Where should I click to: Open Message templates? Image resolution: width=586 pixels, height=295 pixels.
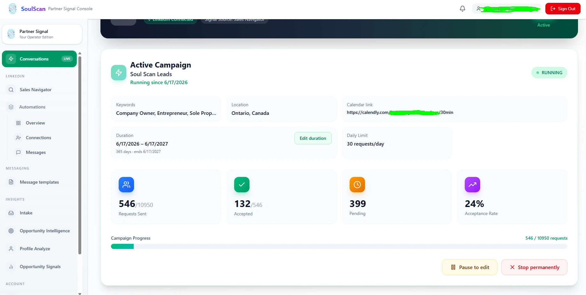(x=39, y=182)
